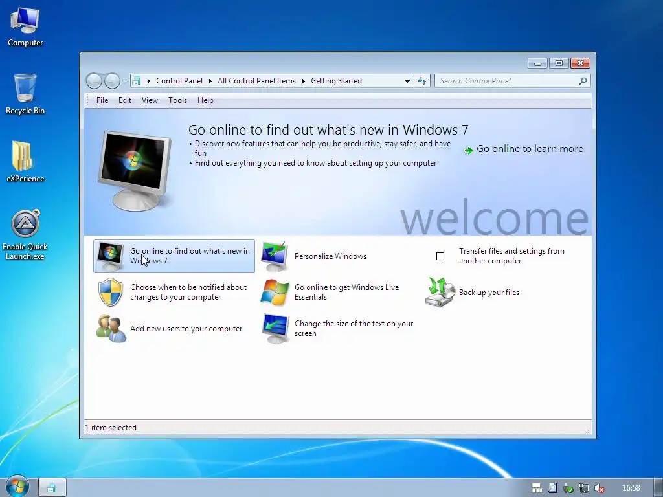Open the Action Center flag tray icon
This screenshot has width=663, height=497.
click(x=553, y=488)
